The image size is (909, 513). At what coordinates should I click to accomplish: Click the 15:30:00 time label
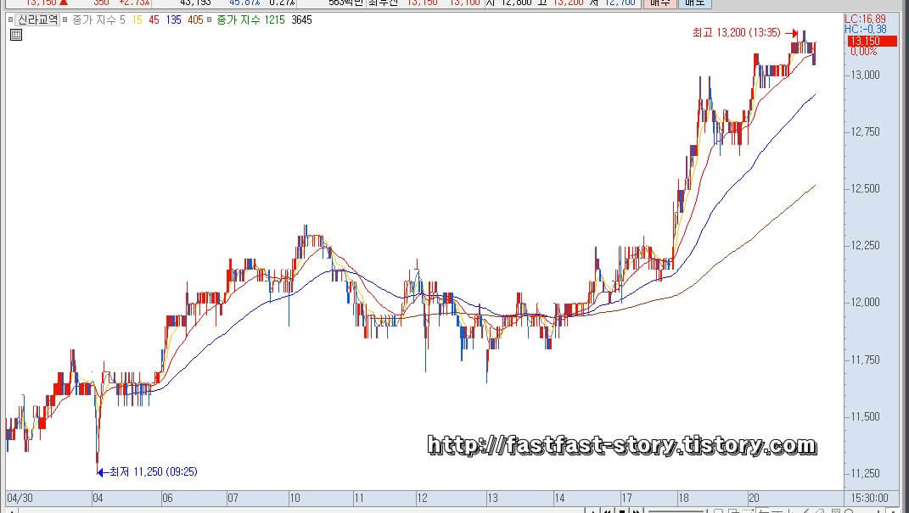[870, 498]
